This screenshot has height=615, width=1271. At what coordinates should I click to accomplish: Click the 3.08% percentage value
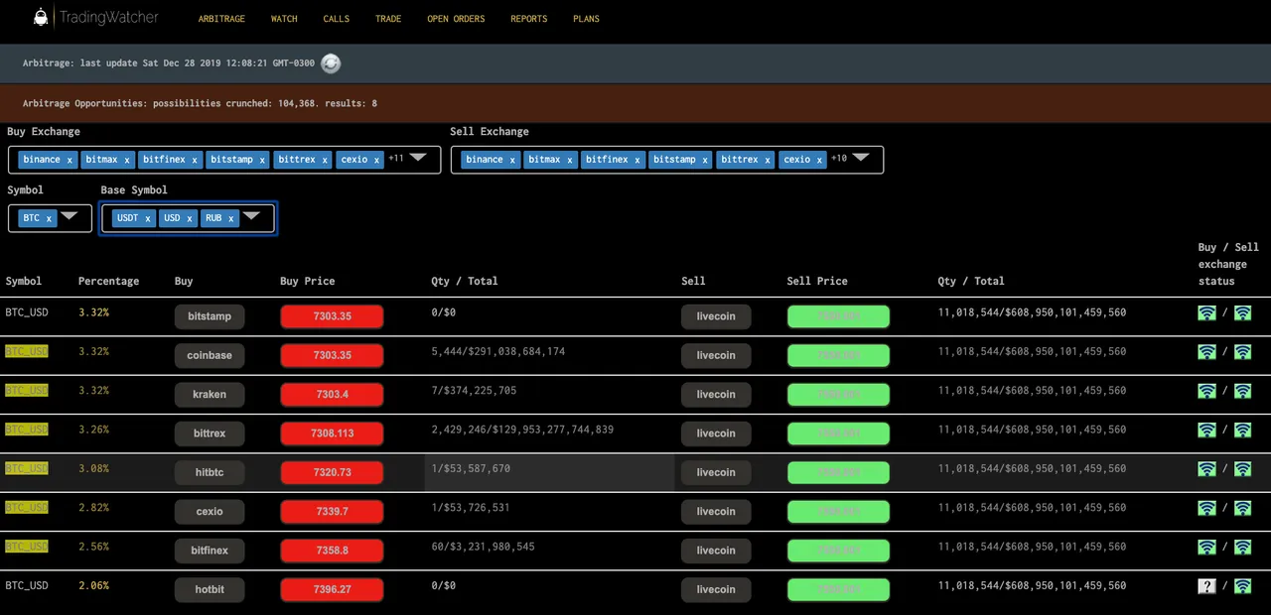coord(93,468)
